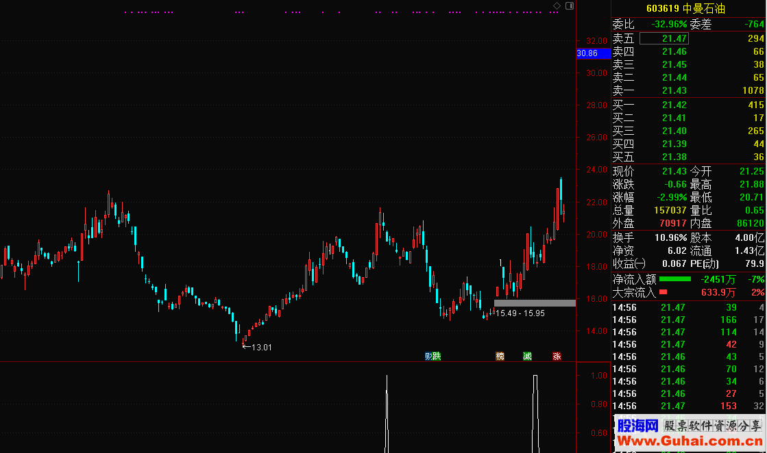
Task: Select the 14:56 tick with volume 43
Action: tap(688, 357)
